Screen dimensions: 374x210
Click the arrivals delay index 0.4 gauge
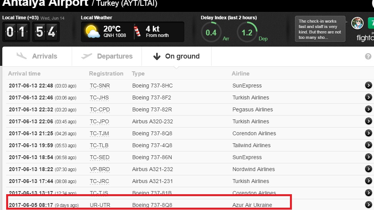(x=211, y=32)
